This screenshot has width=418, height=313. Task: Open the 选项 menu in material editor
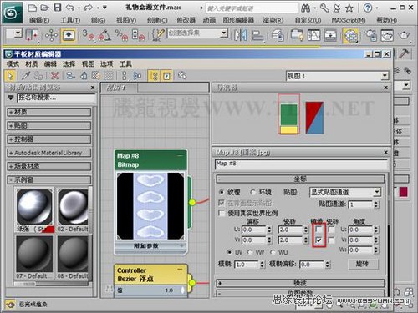[x=107, y=64]
